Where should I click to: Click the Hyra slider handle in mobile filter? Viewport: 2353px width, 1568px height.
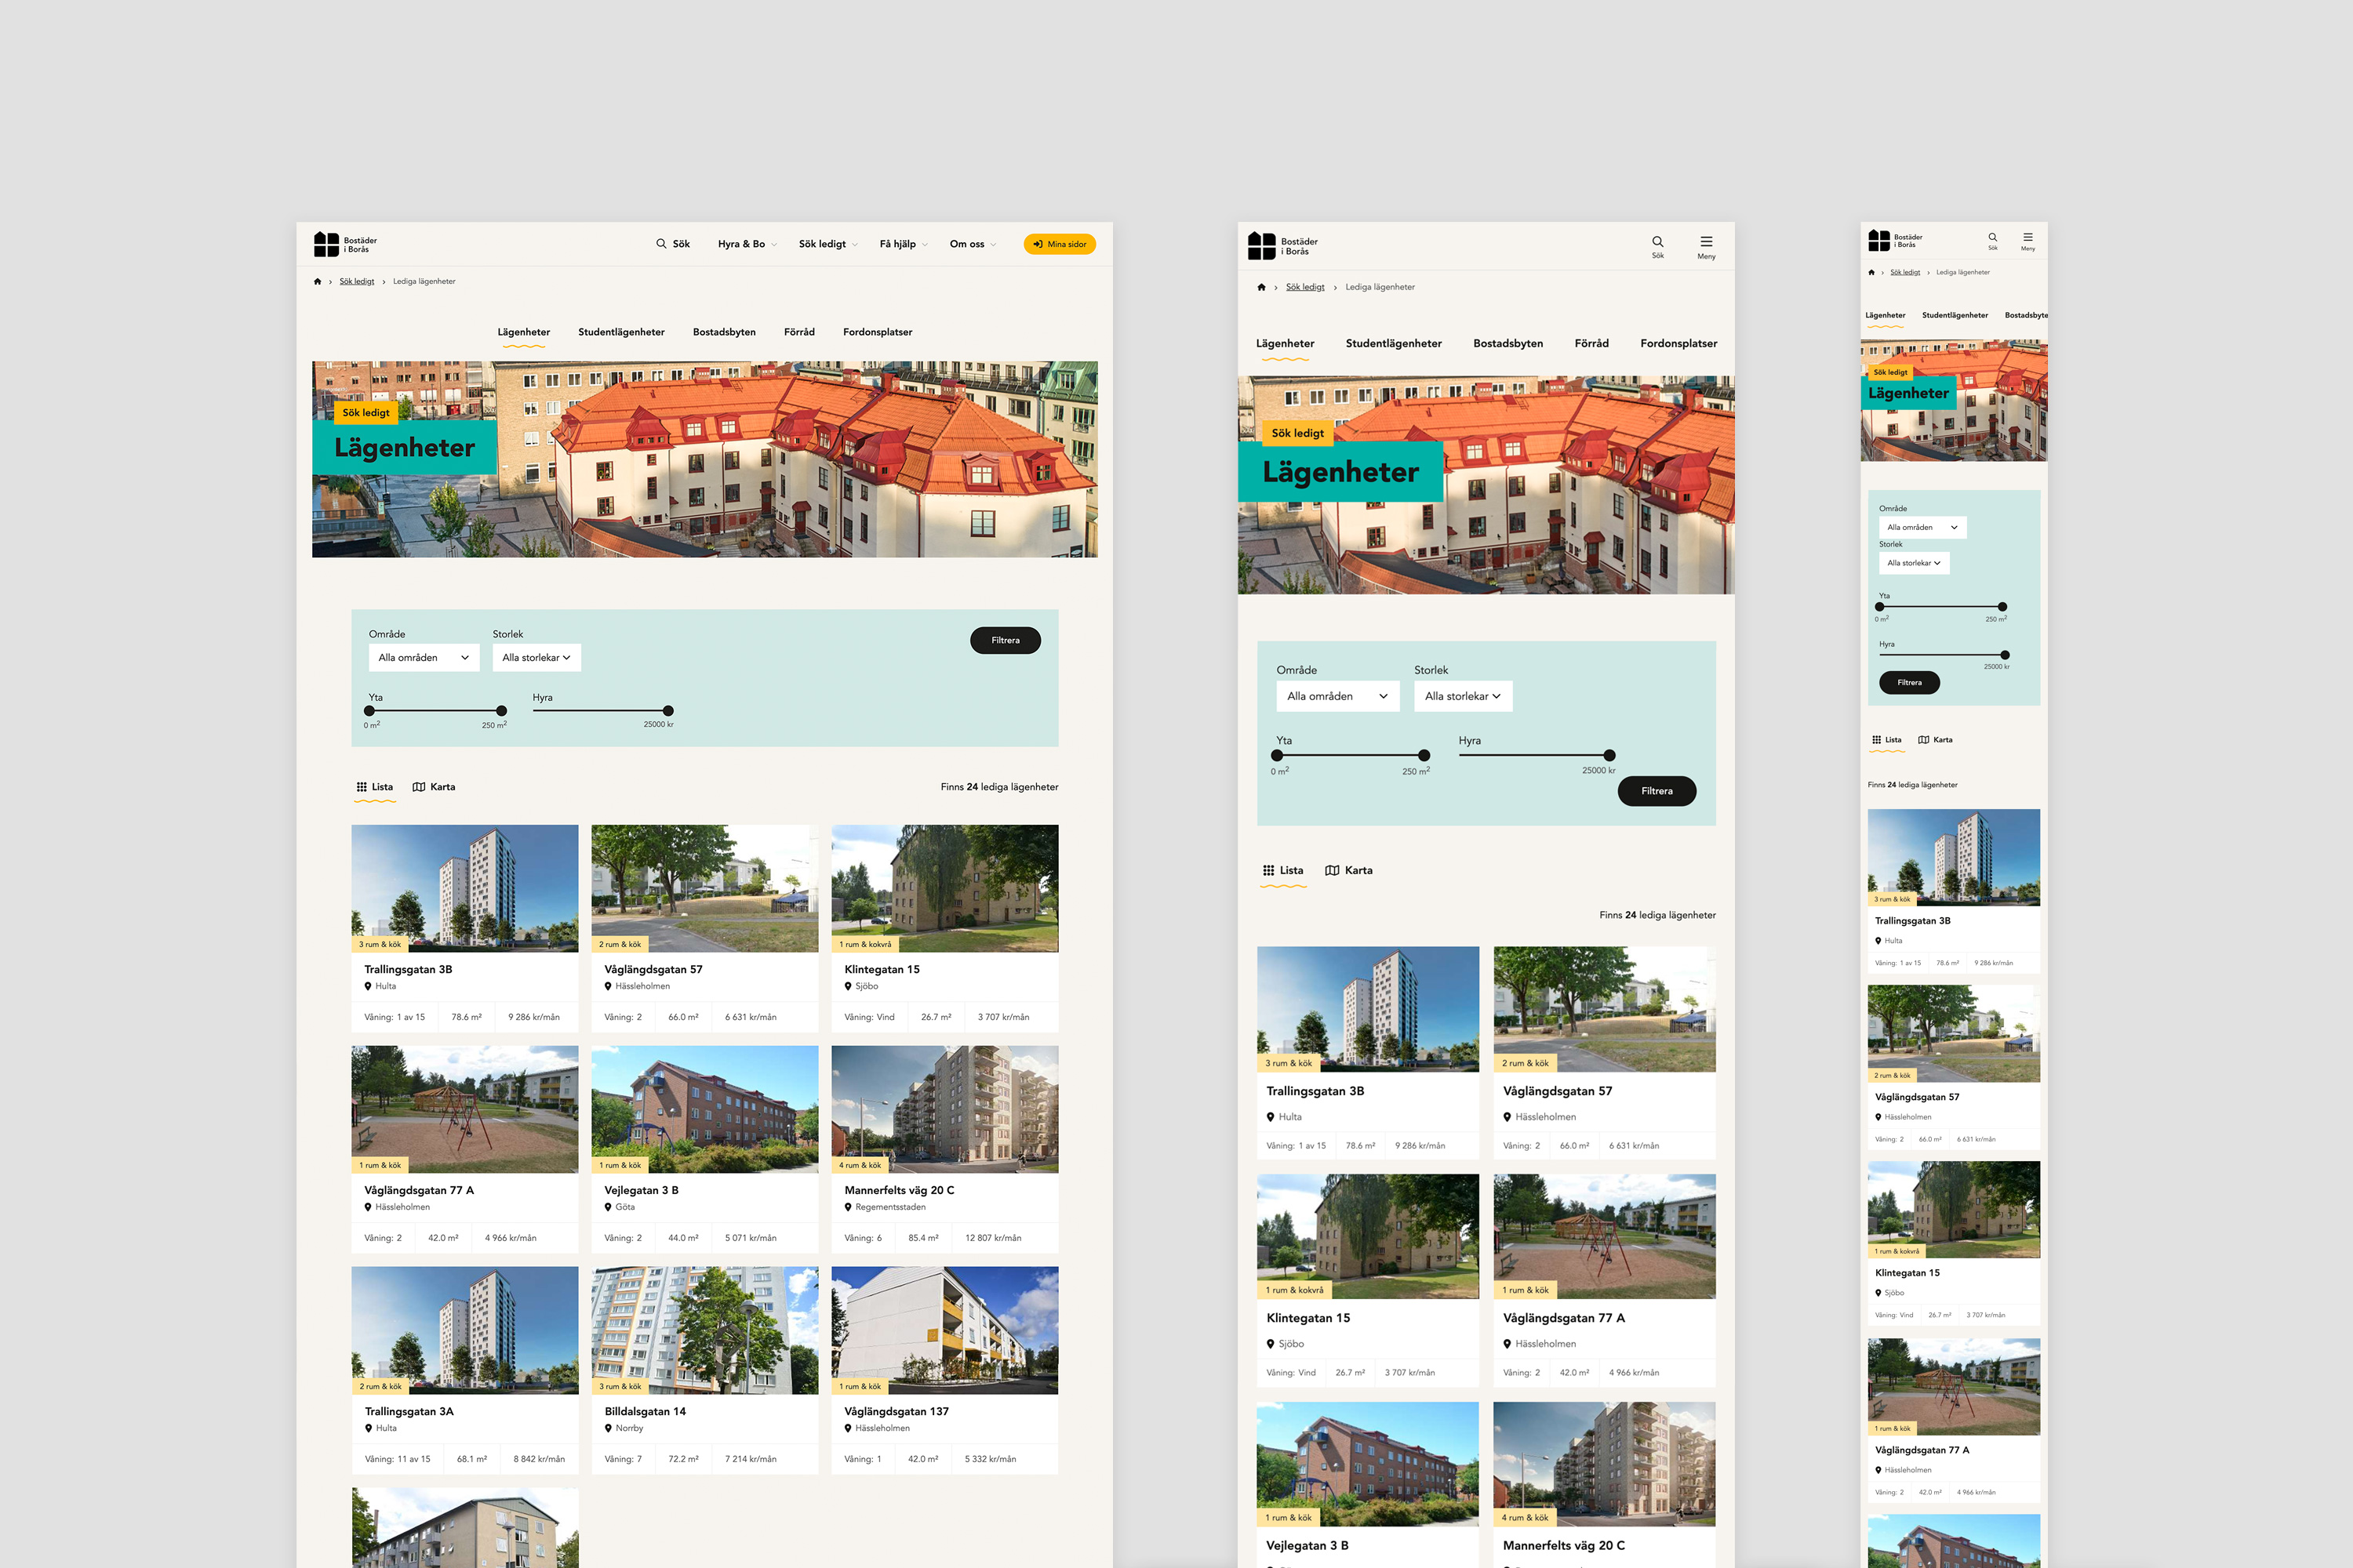(x=2005, y=655)
